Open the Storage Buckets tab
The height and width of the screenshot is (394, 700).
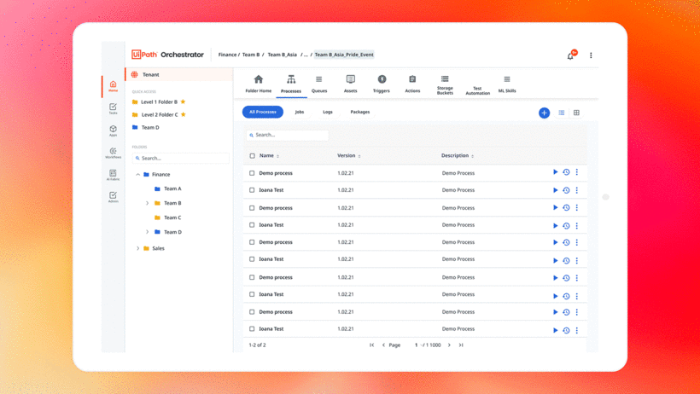(445, 84)
